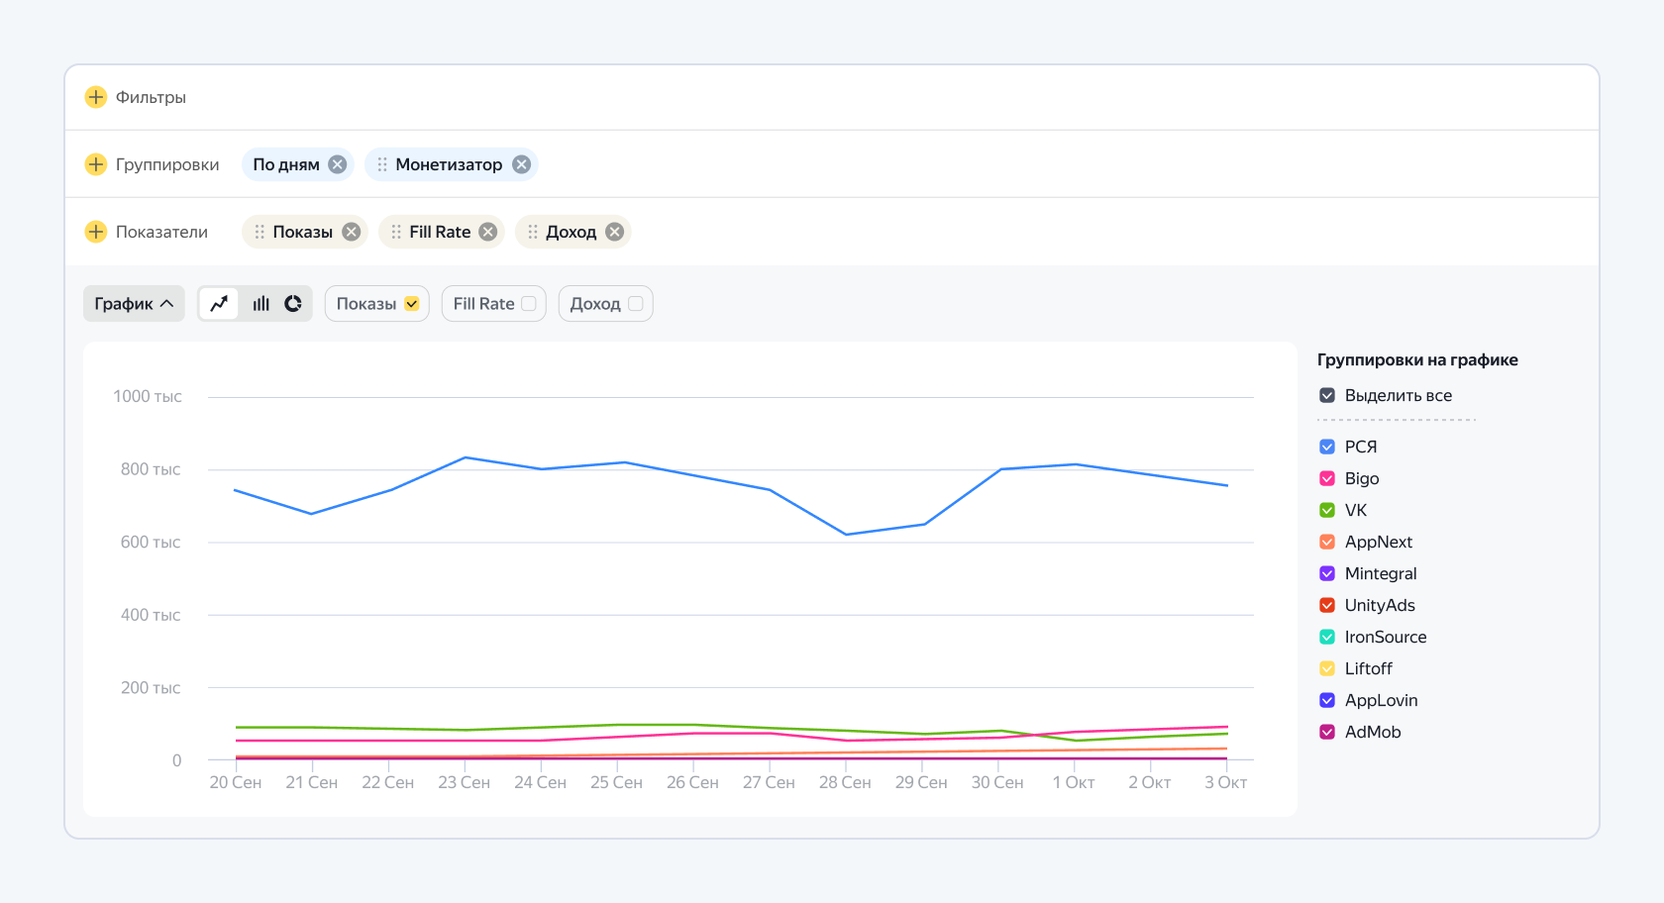
Task: Click the 28 Сен point on x-axis
Action: [845, 782]
